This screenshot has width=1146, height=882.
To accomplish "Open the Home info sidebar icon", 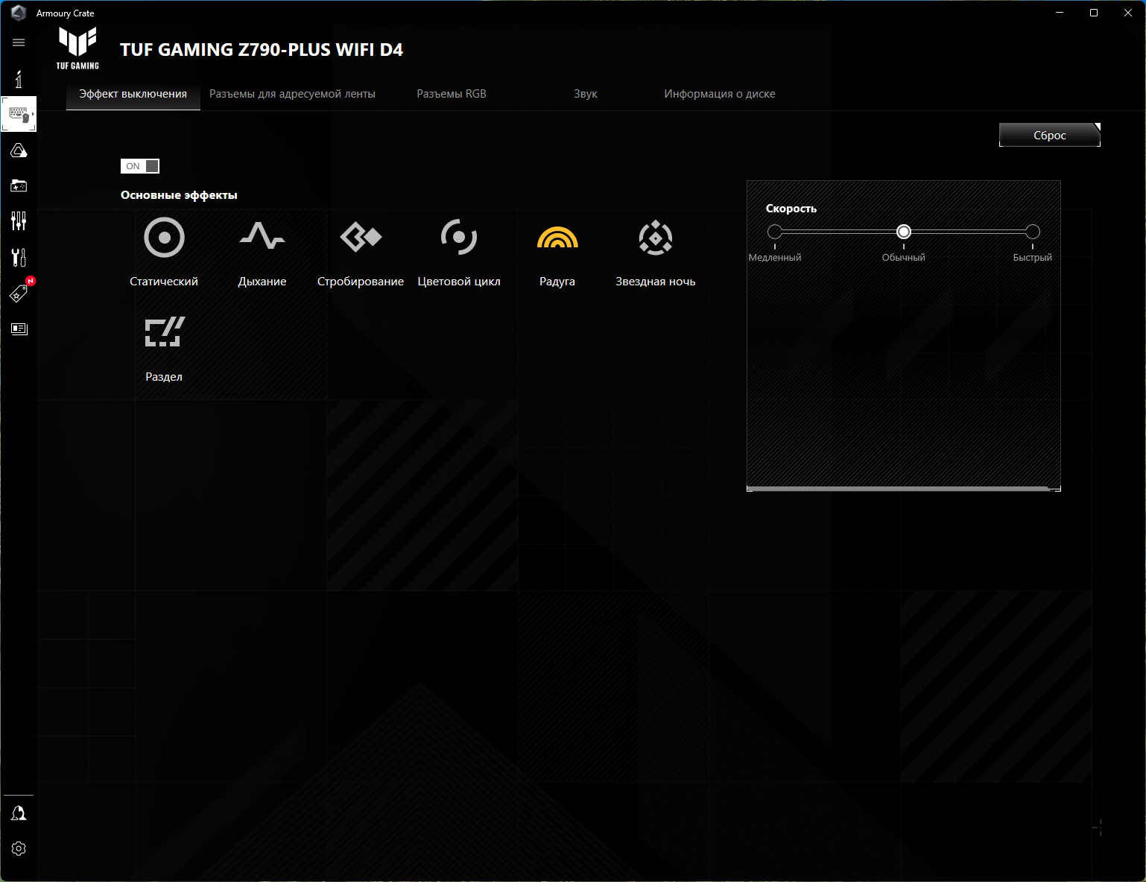I will (x=19, y=79).
